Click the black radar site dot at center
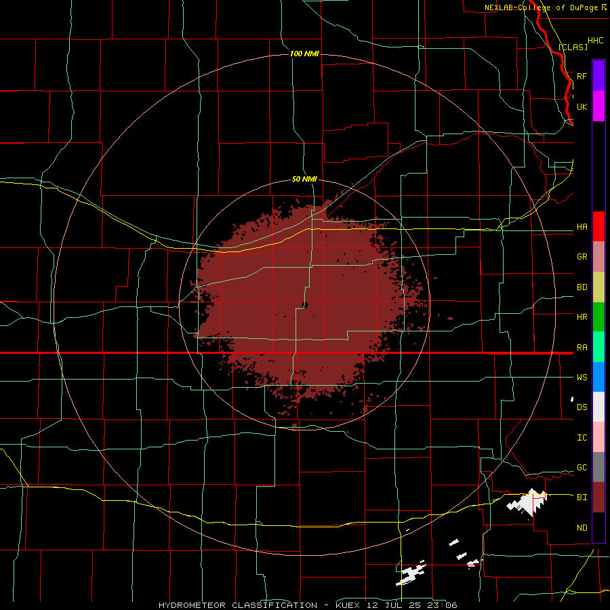This screenshot has height=610, width=610. 305,304
